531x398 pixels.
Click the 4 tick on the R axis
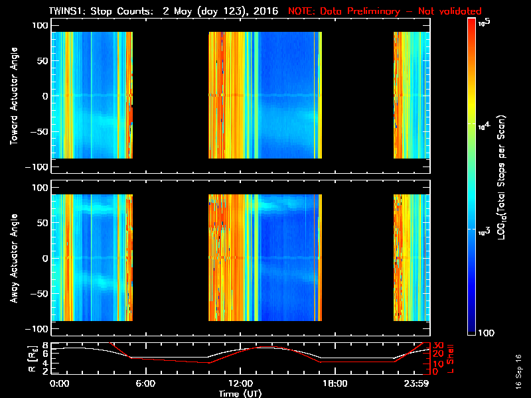tap(45, 363)
